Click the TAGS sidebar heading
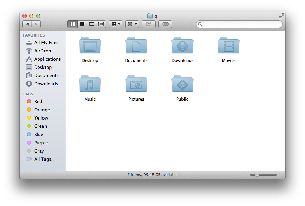The height and width of the screenshot is (206, 305). [x=28, y=94]
